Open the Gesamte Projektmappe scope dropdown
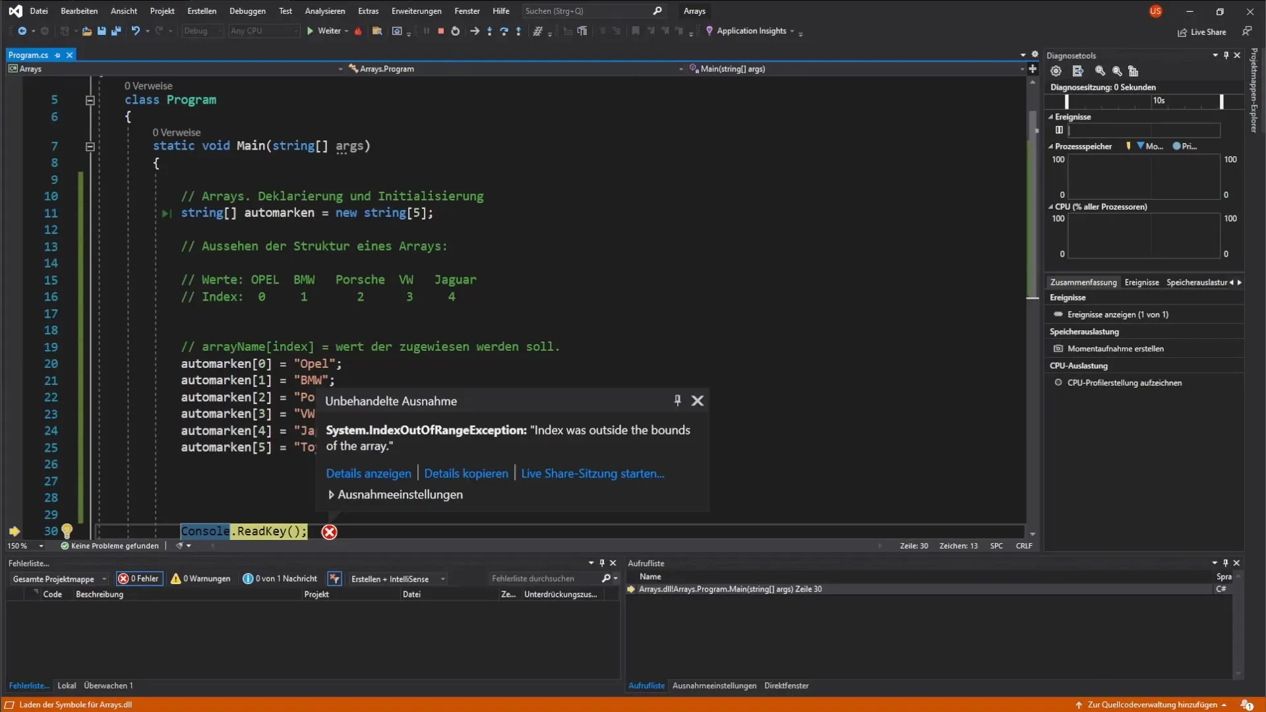This screenshot has height=712, width=1266. (59, 579)
